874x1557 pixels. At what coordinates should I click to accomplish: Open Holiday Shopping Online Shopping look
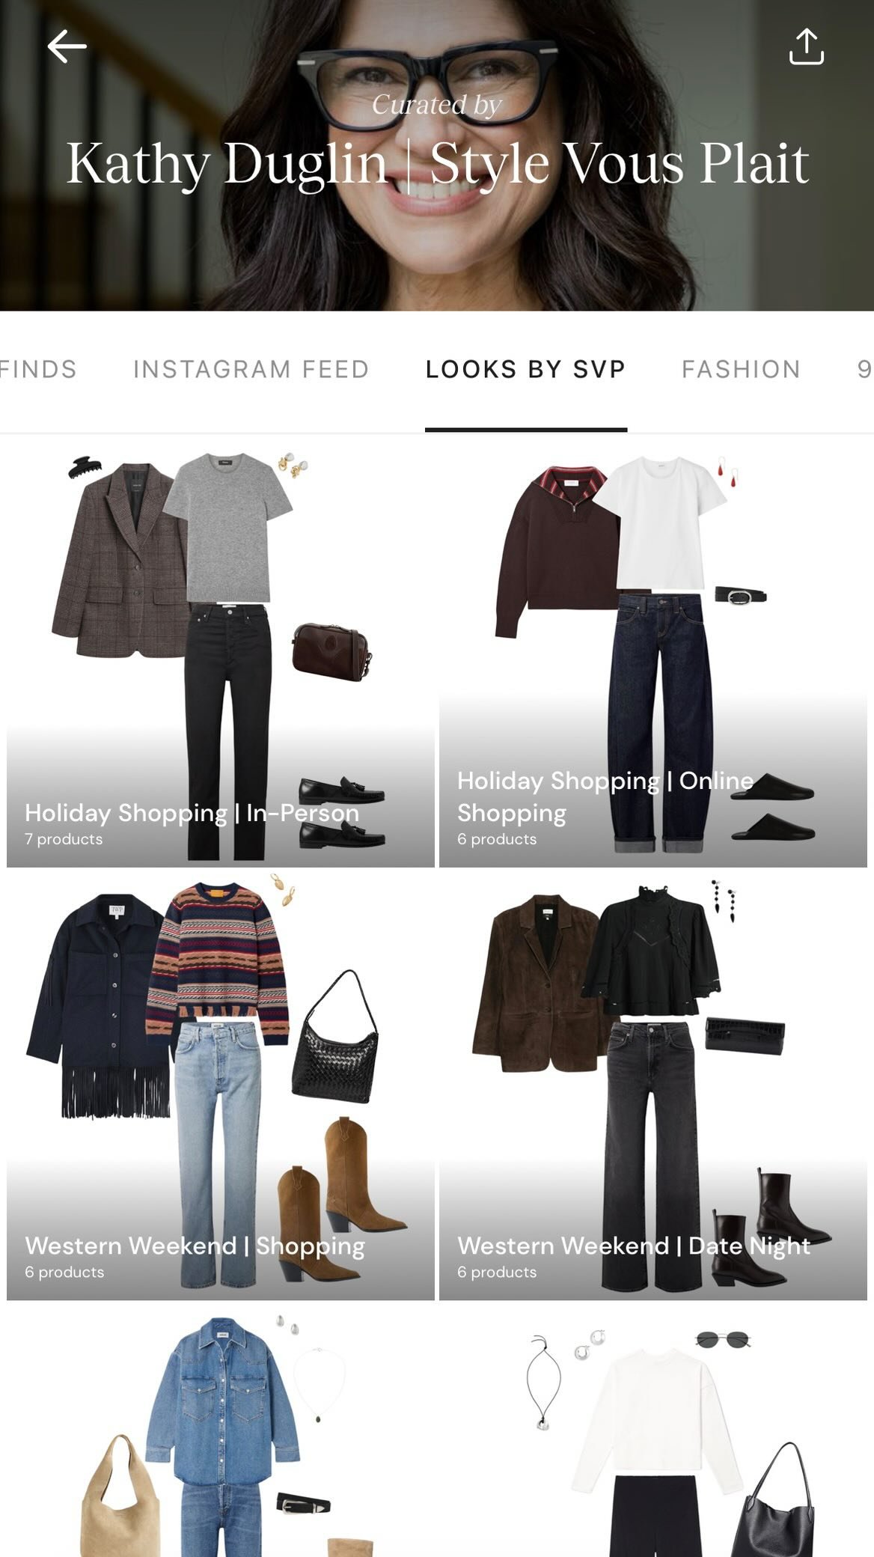pos(653,653)
